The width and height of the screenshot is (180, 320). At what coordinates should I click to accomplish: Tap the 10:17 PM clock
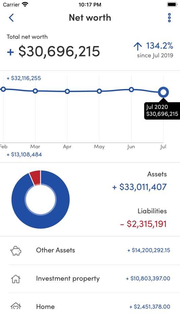90,5
